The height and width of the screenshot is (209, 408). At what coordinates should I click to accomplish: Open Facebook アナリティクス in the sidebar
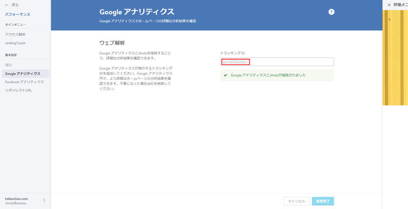24,82
